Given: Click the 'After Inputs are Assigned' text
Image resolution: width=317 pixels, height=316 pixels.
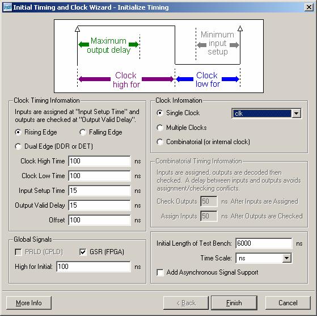Looking at the screenshot, I should pos(264,201).
